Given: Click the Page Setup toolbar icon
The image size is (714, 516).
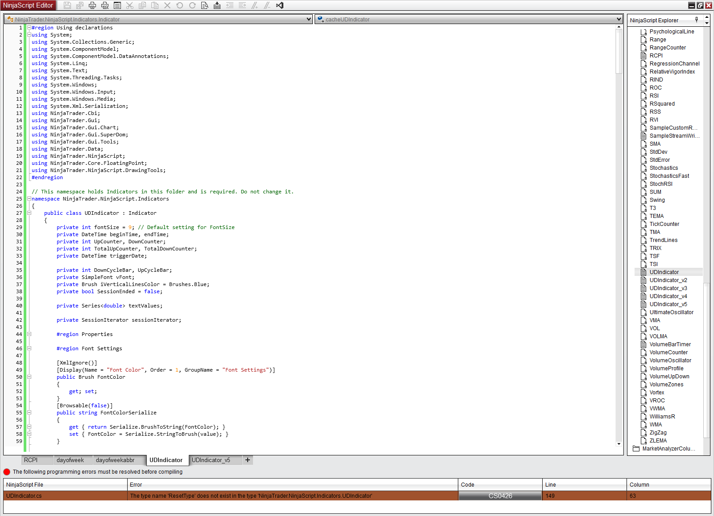Looking at the screenshot, I should tap(117, 5).
